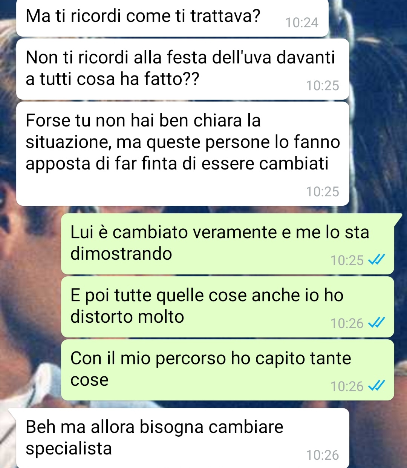Viewport: 407px width, 468px height.
Task: Tap the sent message "Lui è cambiato veramente"
Action: 228,244
